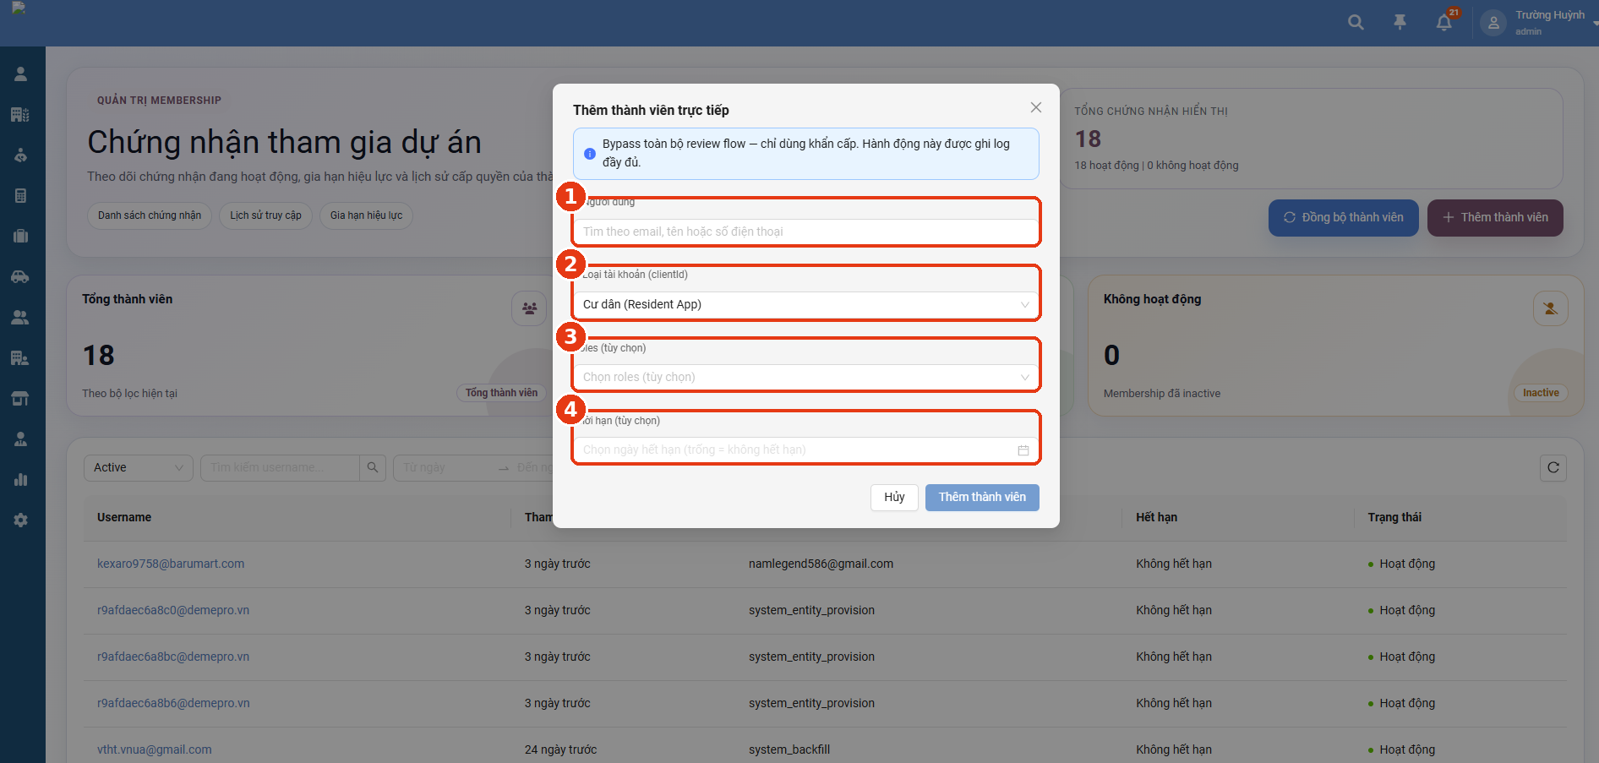Open the Active status filter dropdown
The image size is (1599, 763).
(139, 467)
